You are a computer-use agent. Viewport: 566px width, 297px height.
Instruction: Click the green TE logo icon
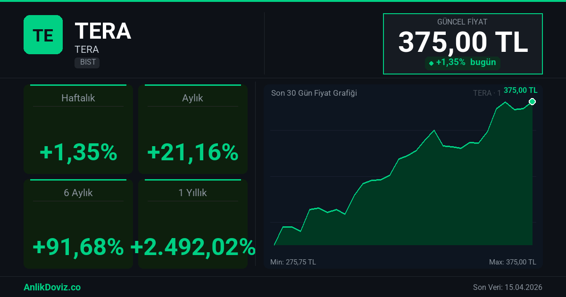tap(43, 34)
